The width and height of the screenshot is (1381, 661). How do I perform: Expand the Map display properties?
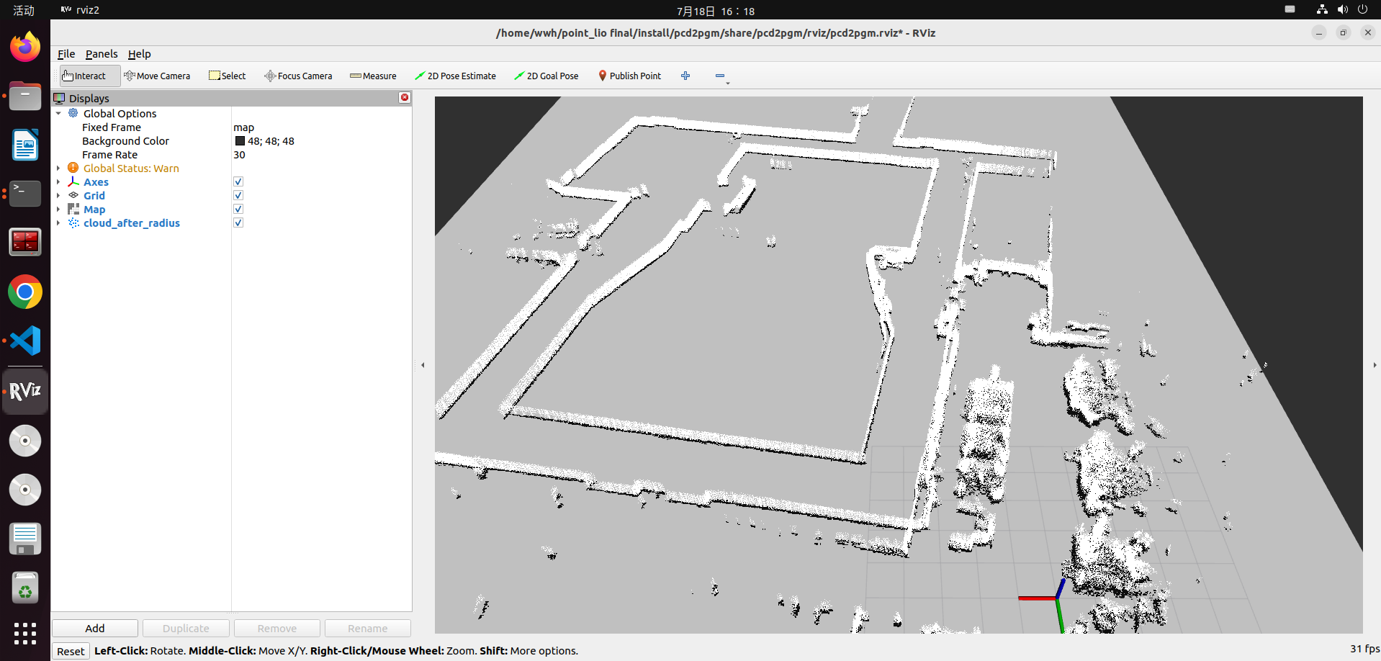(58, 209)
